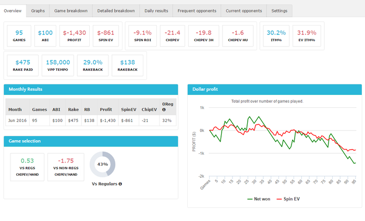The image size is (365, 221).
Task: Click the Dollar profit panel header
Action: click(x=275, y=89)
